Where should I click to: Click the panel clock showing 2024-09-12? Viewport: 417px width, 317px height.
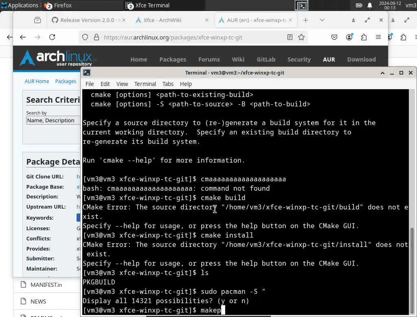[x=390, y=5]
